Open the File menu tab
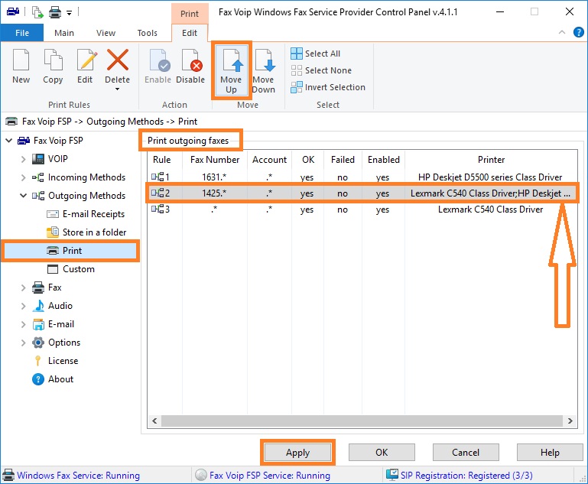The image size is (588, 484). point(22,33)
